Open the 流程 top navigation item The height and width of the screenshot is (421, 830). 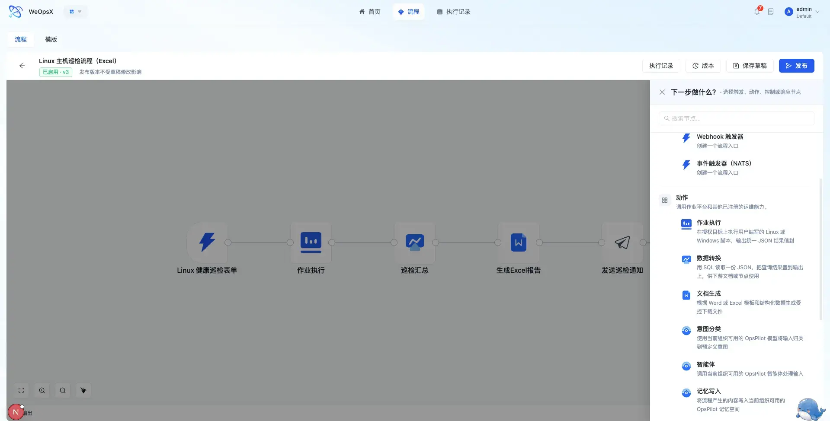coord(409,12)
